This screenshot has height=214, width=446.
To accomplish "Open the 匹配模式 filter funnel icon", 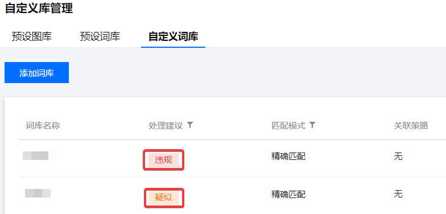I will [312, 125].
